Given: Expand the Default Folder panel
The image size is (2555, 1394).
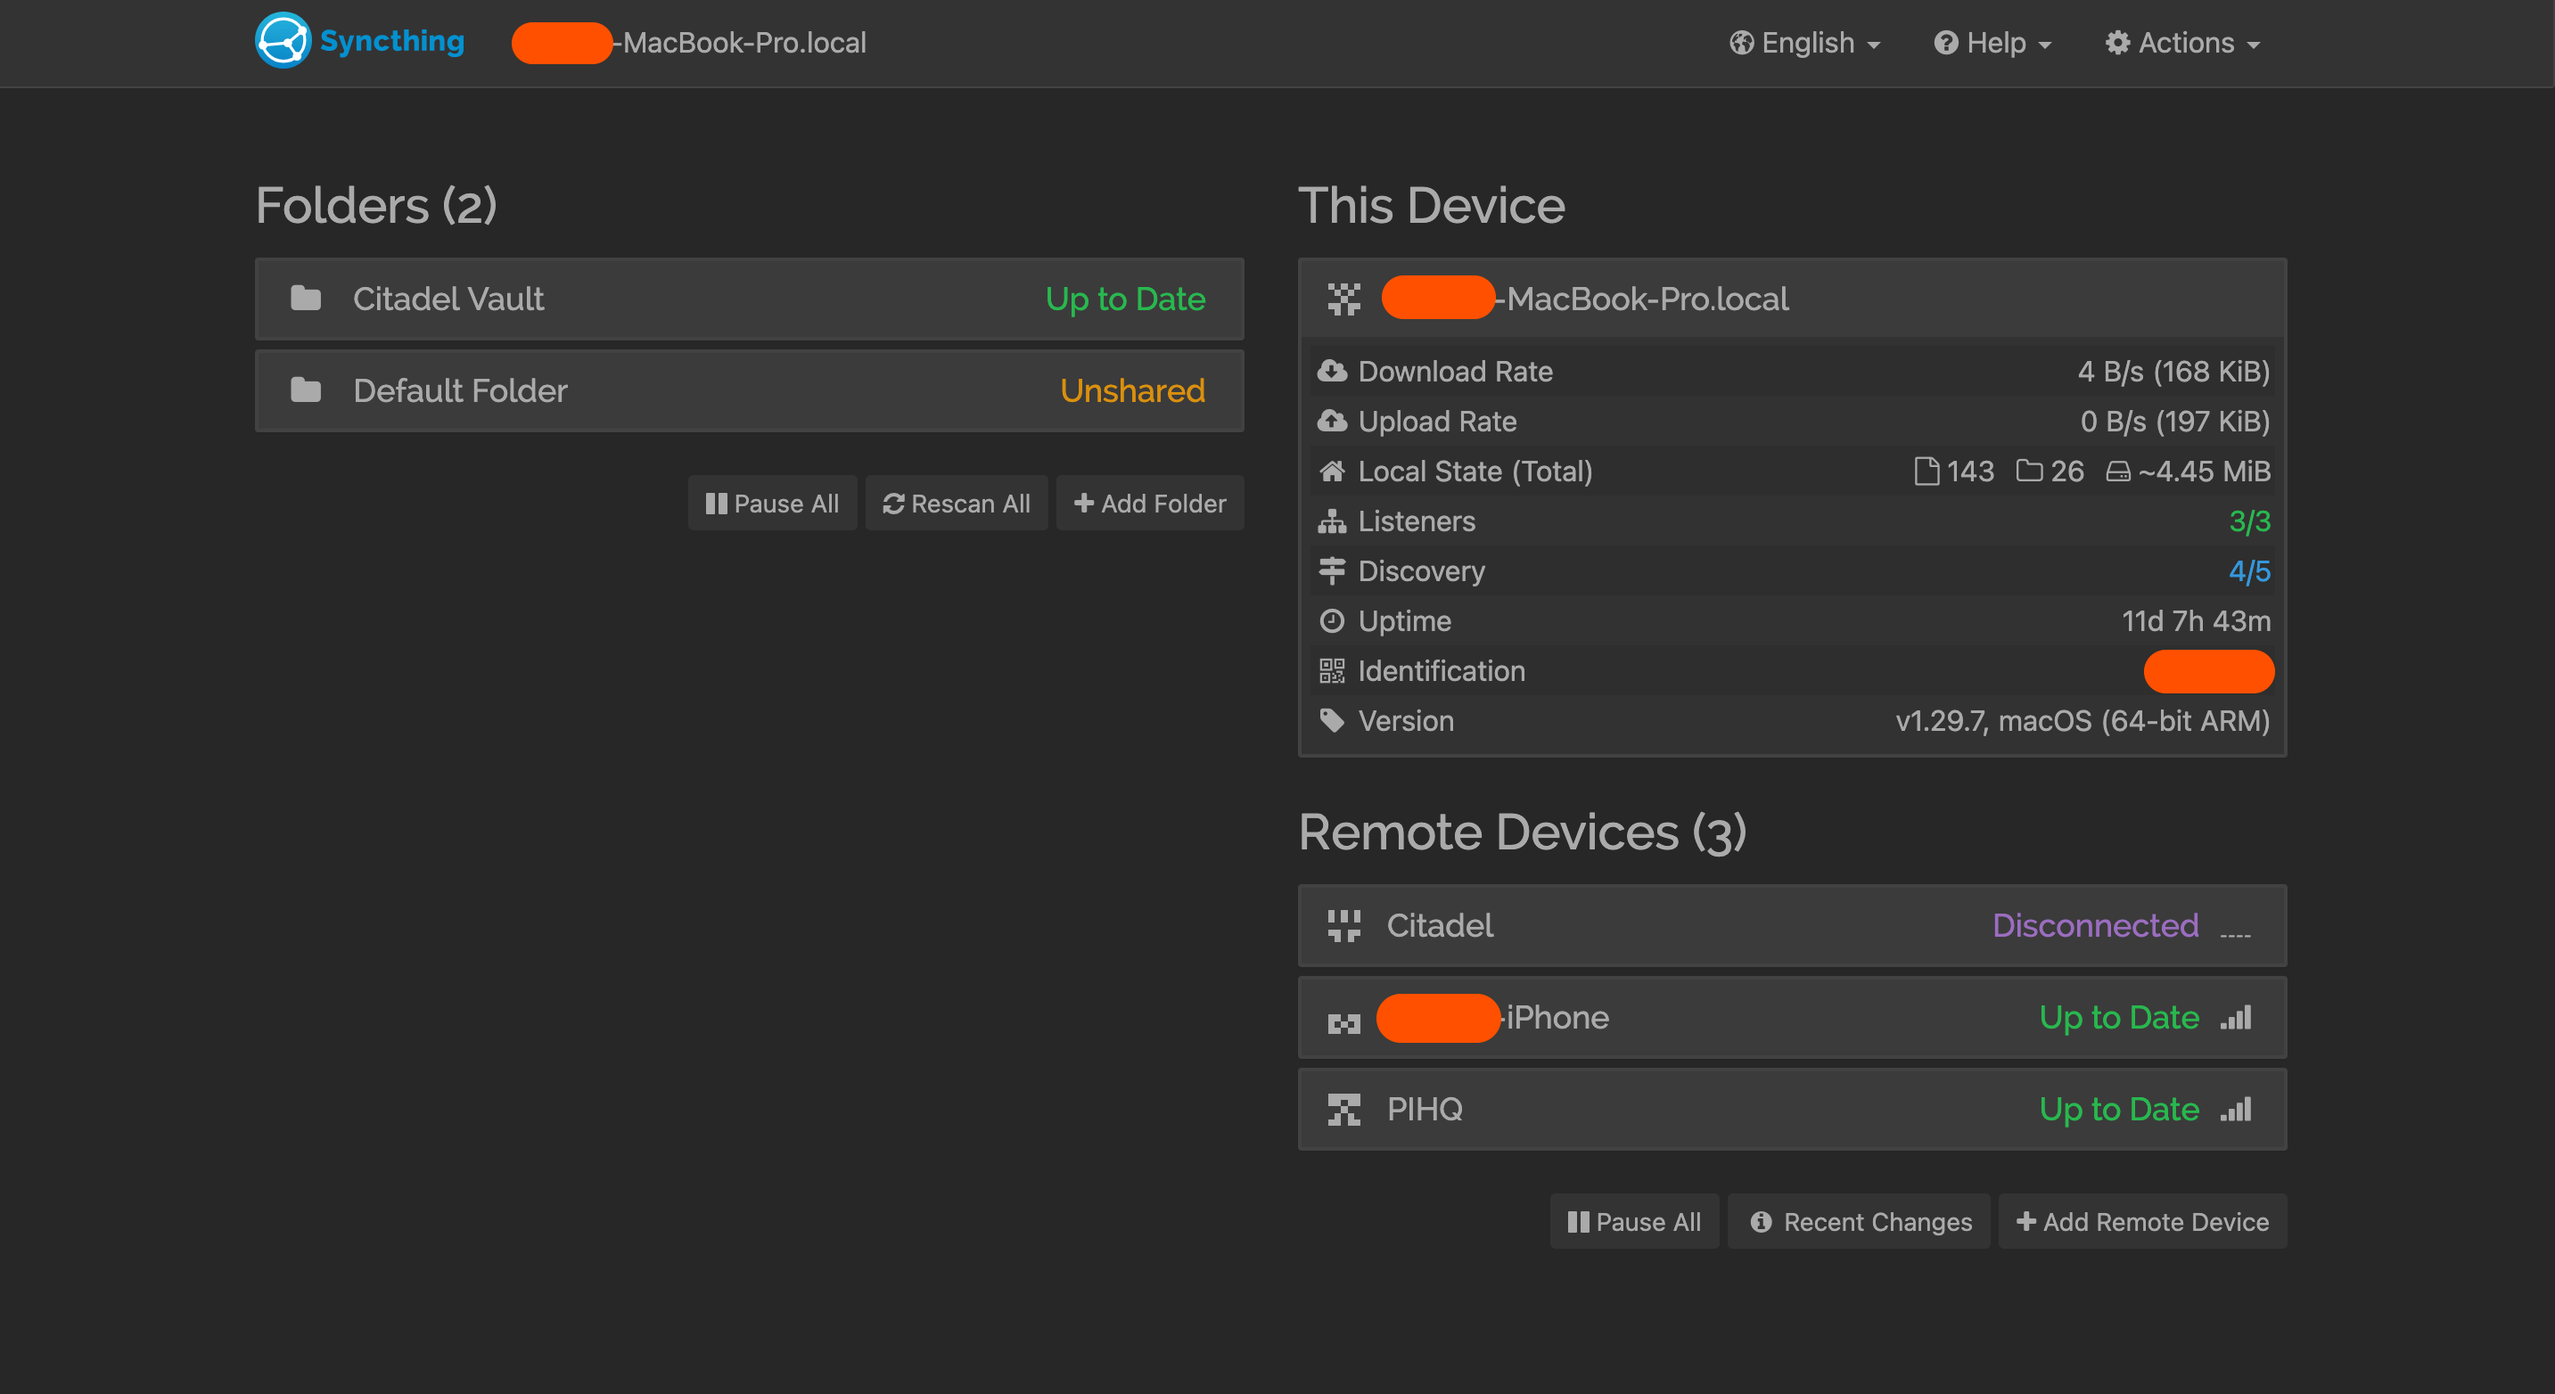Looking at the screenshot, I should [x=749, y=390].
